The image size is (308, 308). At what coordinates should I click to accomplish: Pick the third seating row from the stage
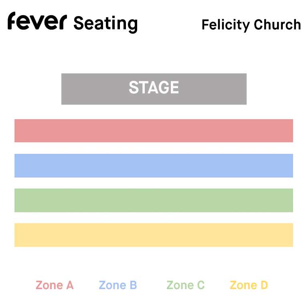154,200
